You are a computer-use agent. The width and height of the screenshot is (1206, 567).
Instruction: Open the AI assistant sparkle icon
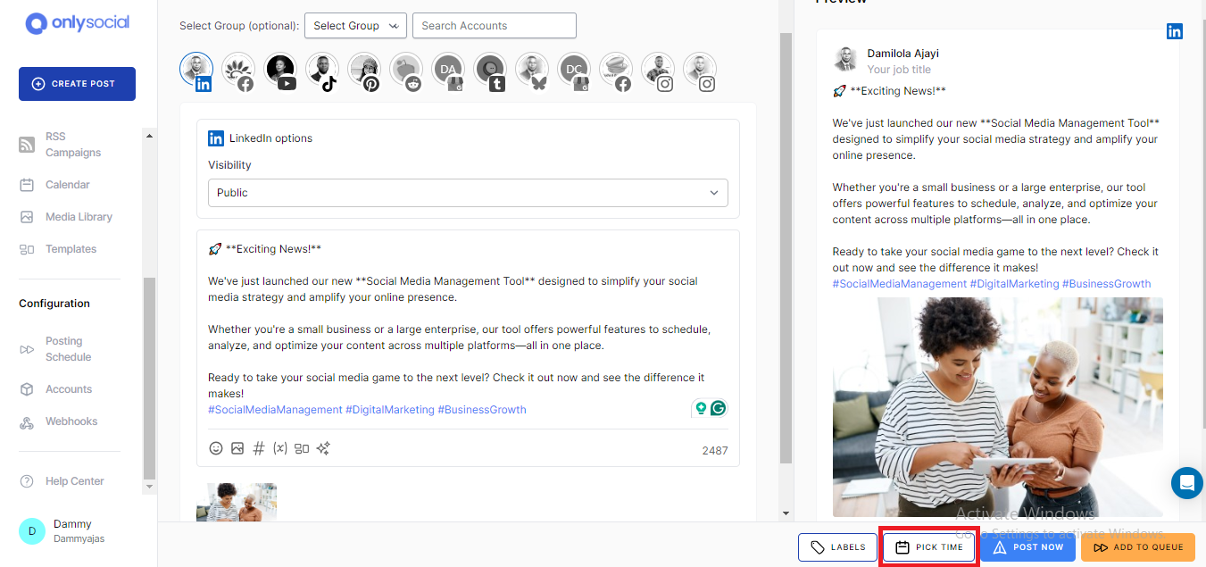click(323, 448)
